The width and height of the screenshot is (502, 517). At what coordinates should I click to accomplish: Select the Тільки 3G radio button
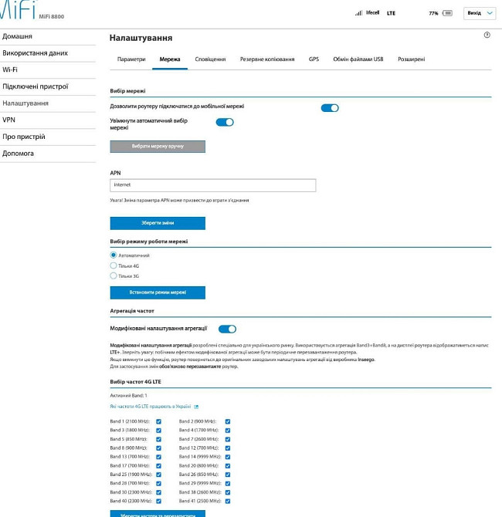114,275
